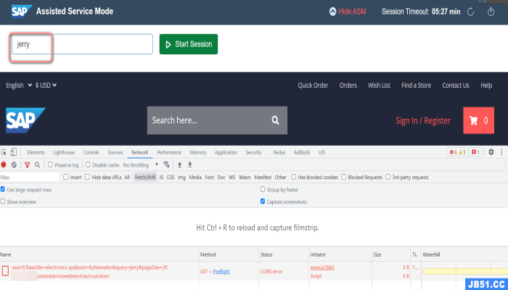Click the green Start Session button
508x290 pixels.
189,44
